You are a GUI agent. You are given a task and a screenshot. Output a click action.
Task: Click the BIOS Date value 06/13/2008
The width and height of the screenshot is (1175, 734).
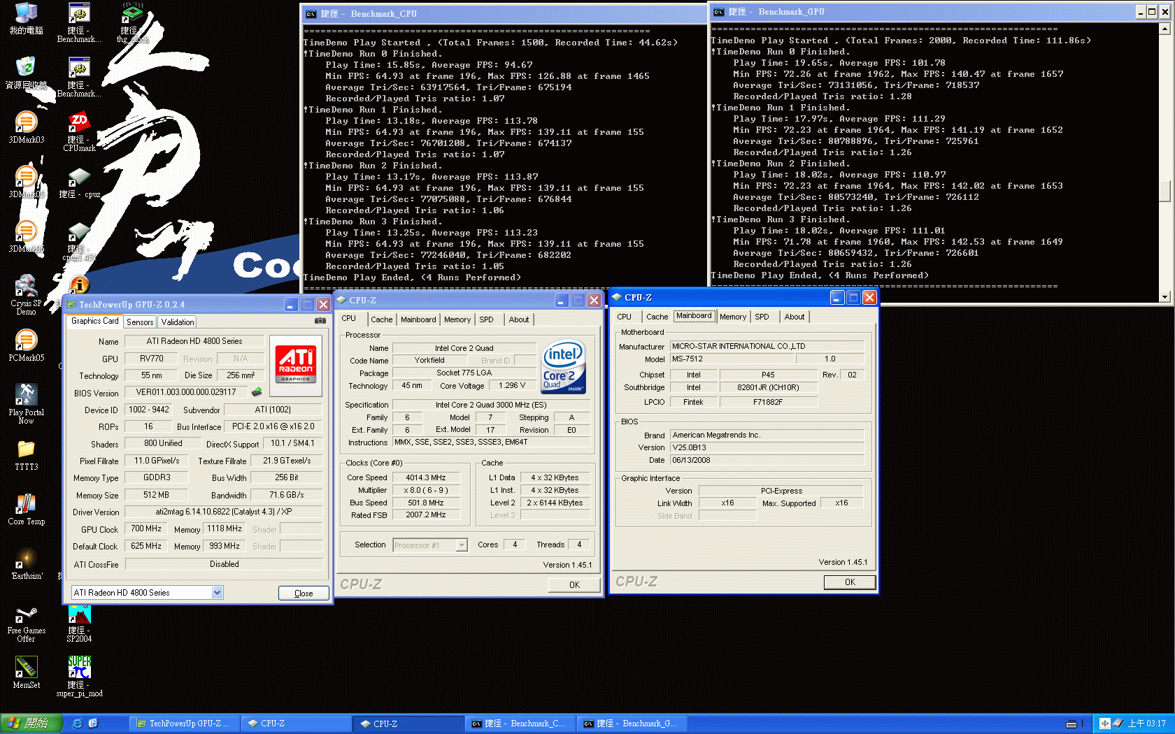click(767, 460)
